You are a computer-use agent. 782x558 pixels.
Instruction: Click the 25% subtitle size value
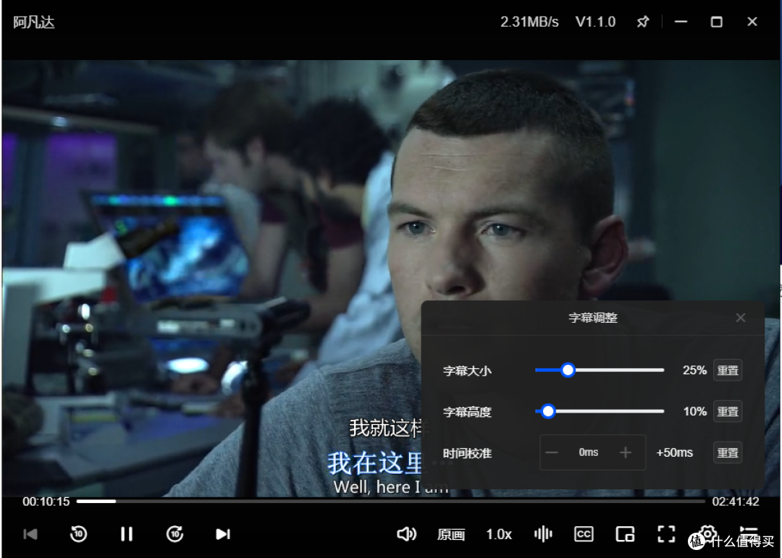pyautogui.click(x=694, y=370)
